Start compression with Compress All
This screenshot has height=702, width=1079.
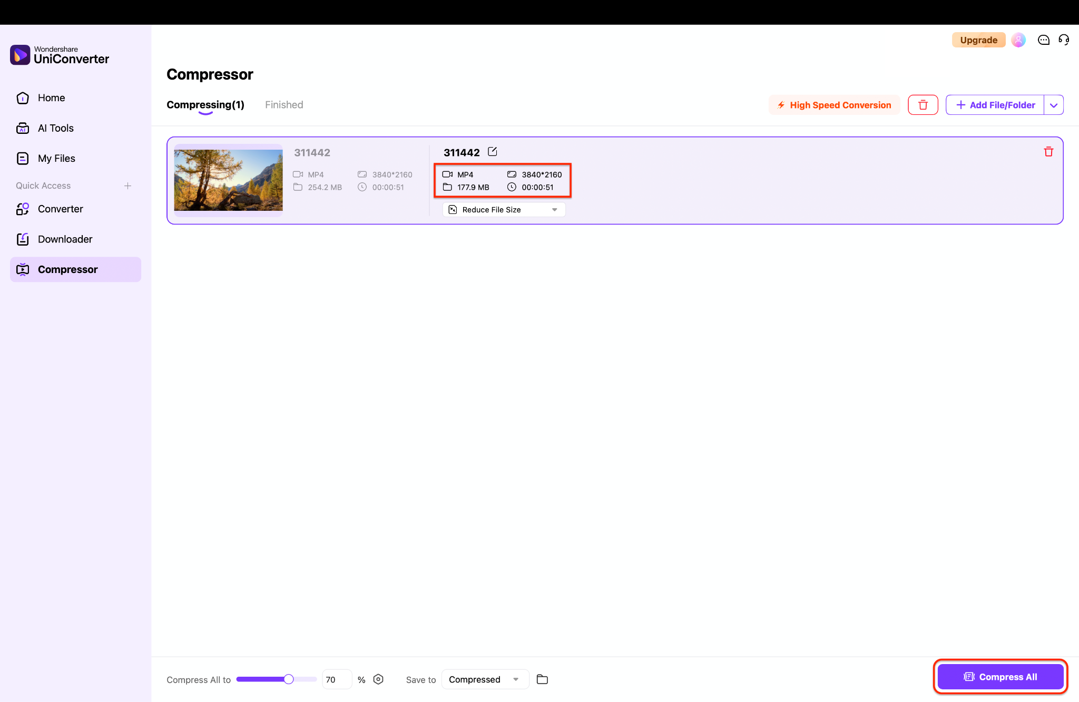(x=1000, y=677)
